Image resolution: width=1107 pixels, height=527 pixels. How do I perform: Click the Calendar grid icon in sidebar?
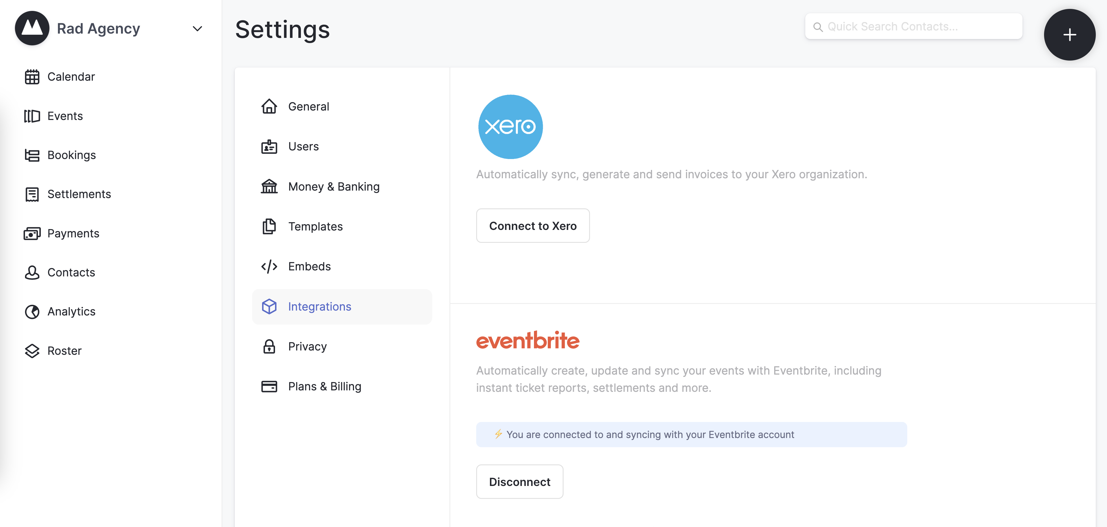point(32,77)
